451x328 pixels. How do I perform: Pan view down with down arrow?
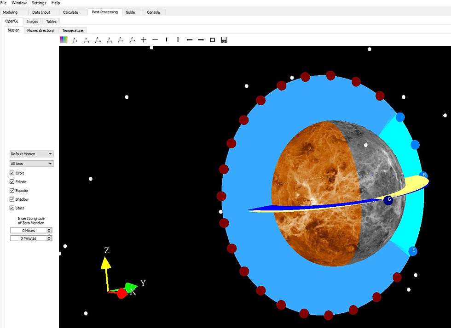click(178, 40)
